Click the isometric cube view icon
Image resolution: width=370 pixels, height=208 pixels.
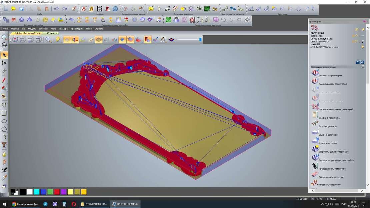(x=15, y=40)
